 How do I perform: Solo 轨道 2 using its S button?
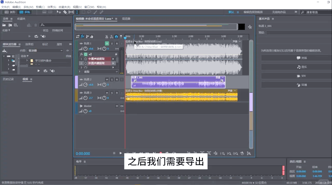pyautogui.click(x=112, y=79)
